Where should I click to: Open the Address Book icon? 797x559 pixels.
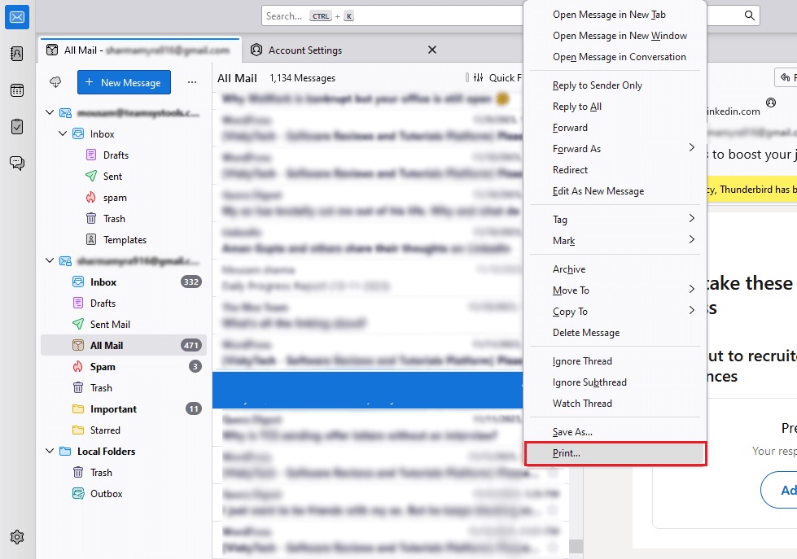click(x=17, y=54)
